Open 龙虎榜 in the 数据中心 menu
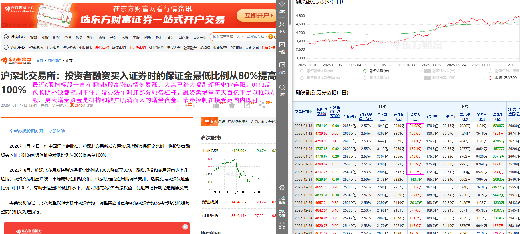Image resolution: width=520 pixels, height=234 pixels. pyautogui.click(x=205, y=48)
